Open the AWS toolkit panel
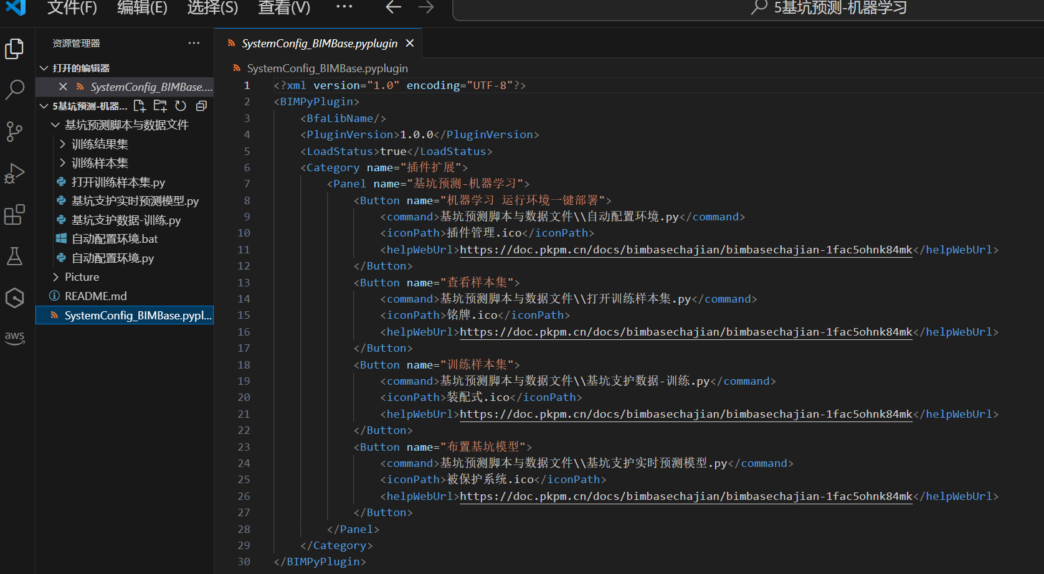This screenshot has width=1044, height=574. tap(14, 338)
